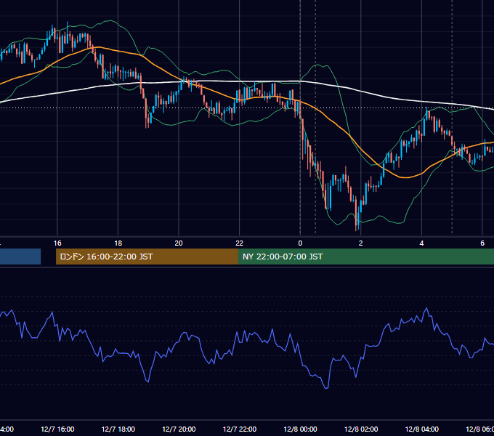Click the 12/7 22:00 date label
Viewport: 494px width, 436px height.
(240, 429)
